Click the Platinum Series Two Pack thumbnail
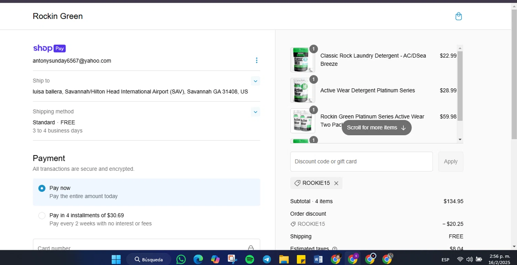 [303, 121]
